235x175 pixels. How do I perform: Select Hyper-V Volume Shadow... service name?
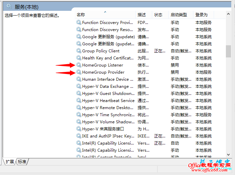tap(108, 122)
